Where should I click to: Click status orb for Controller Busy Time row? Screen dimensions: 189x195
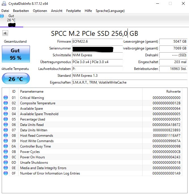pos(6,146)
